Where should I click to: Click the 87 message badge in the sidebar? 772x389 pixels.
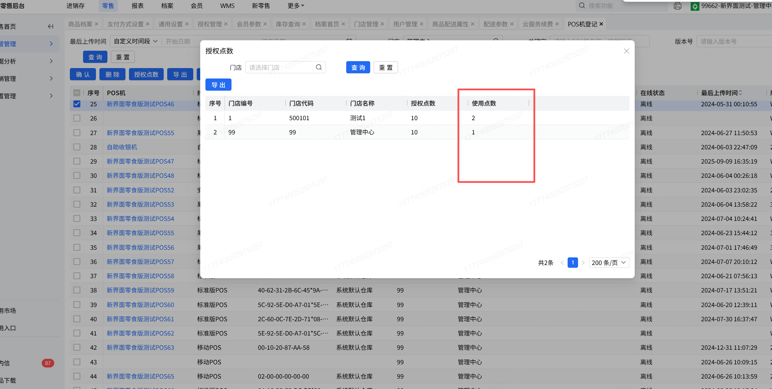pos(48,363)
